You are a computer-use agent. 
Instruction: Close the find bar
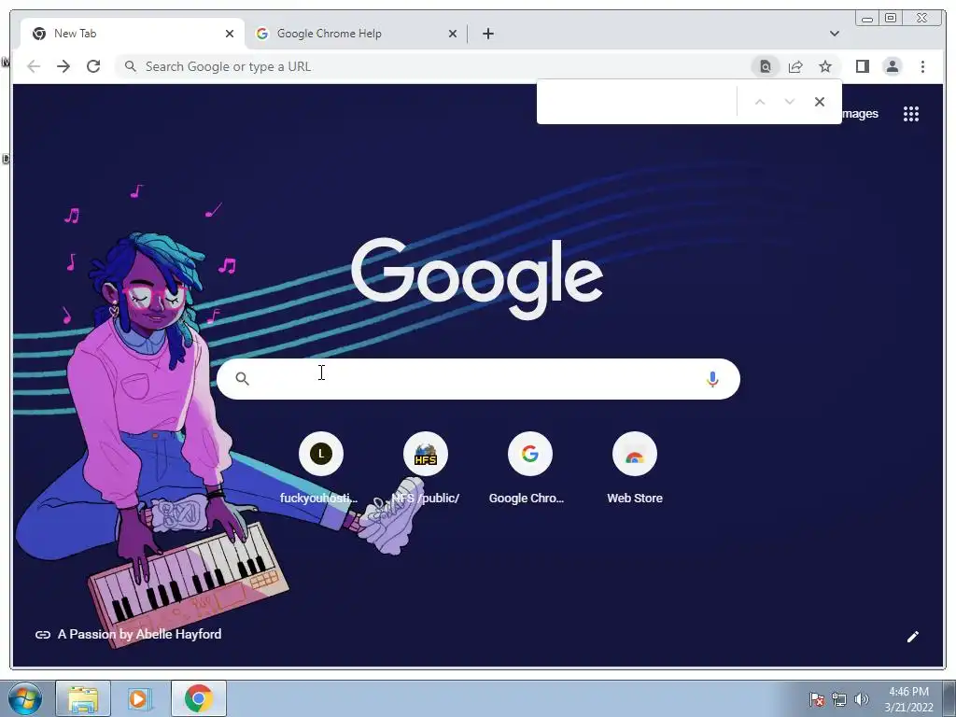click(820, 102)
